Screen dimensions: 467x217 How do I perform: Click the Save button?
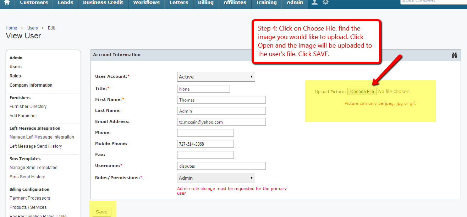[x=101, y=212]
